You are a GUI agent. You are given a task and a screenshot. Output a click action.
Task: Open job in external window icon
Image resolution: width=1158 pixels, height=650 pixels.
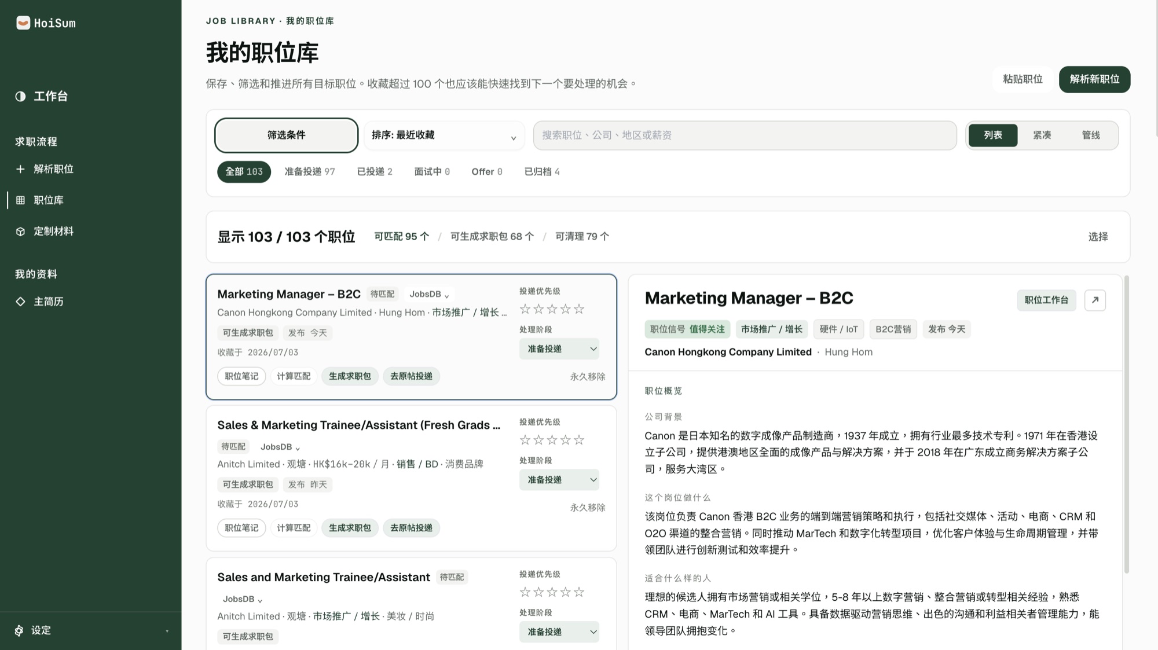[1095, 300]
